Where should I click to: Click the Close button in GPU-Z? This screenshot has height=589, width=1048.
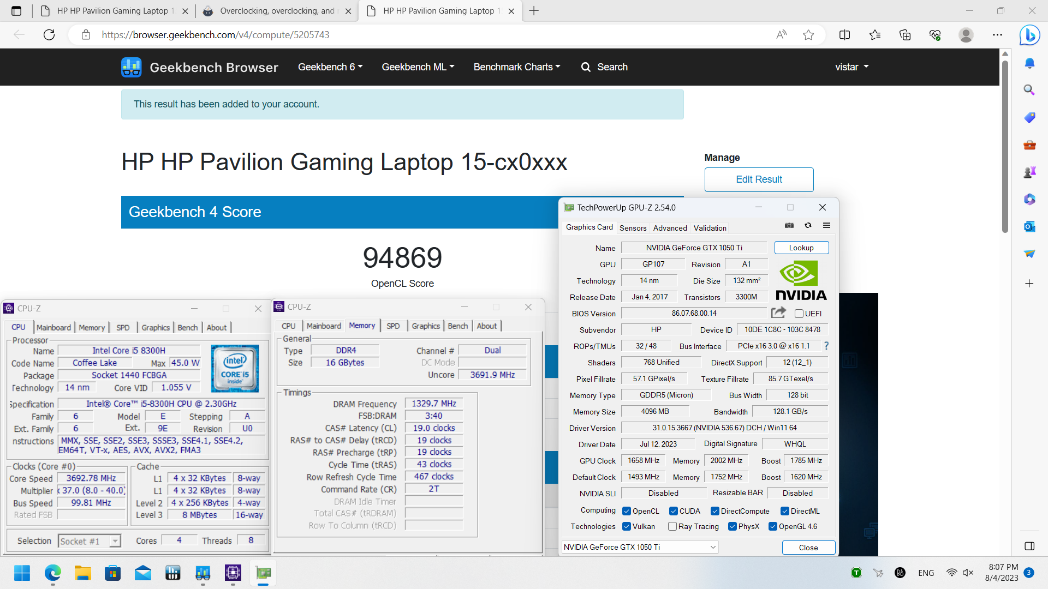point(808,548)
